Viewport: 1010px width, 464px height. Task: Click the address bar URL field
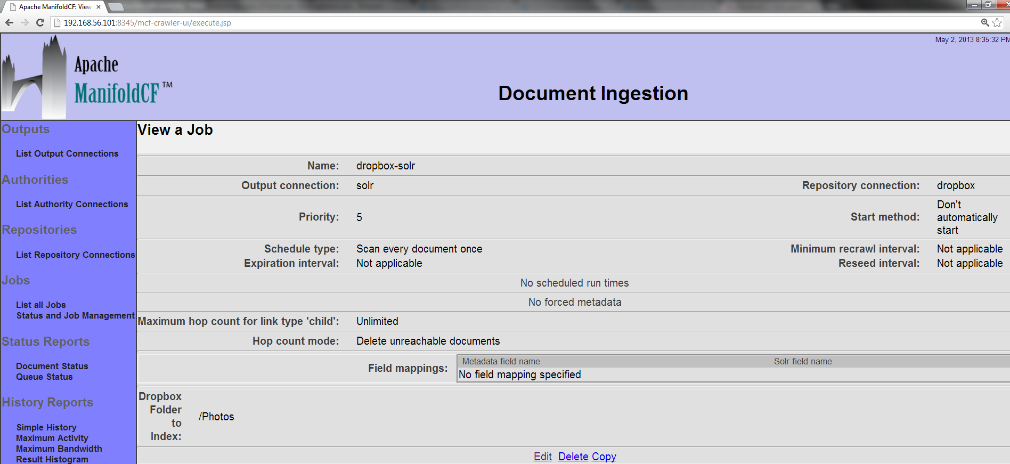[x=479, y=23]
